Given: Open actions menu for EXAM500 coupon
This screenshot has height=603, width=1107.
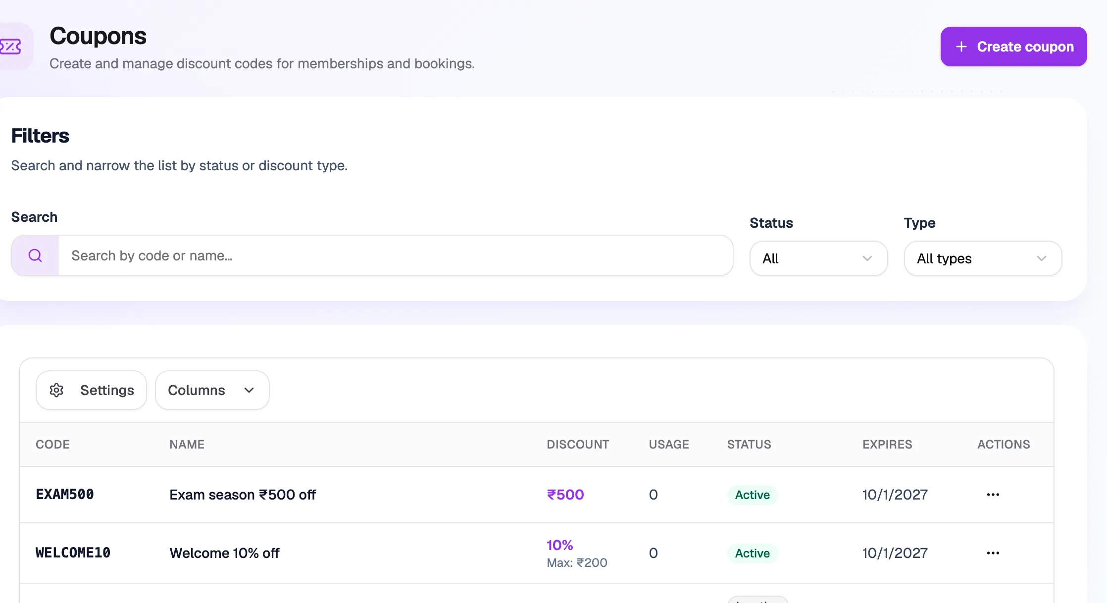Looking at the screenshot, I should click(x=993, y=495).
